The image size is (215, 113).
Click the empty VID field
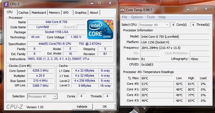150,53
